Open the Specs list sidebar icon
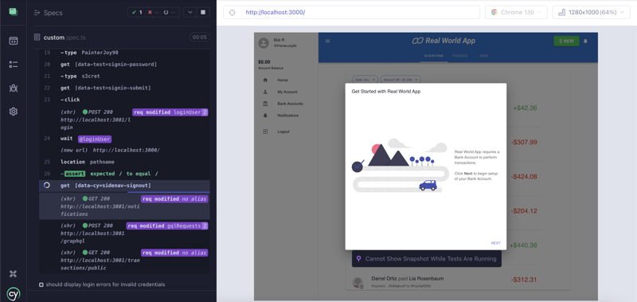 coord(14,41)
